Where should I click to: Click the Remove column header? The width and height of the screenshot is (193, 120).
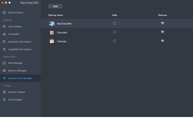[163, 15]
